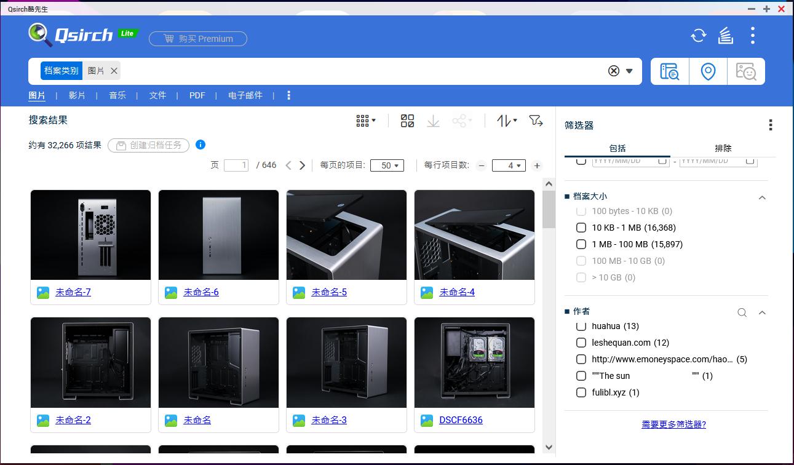
Task: Open the face recognition image search
Action: (746, 71)
